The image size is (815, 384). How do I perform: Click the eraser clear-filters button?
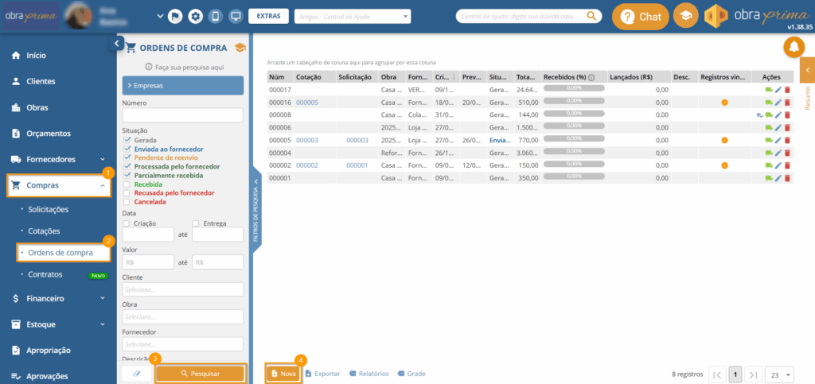click(x=136, y=373)
